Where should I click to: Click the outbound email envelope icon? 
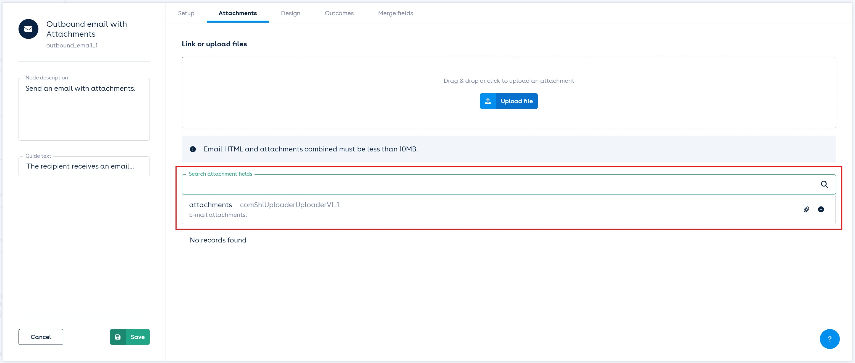coord(28,29)
